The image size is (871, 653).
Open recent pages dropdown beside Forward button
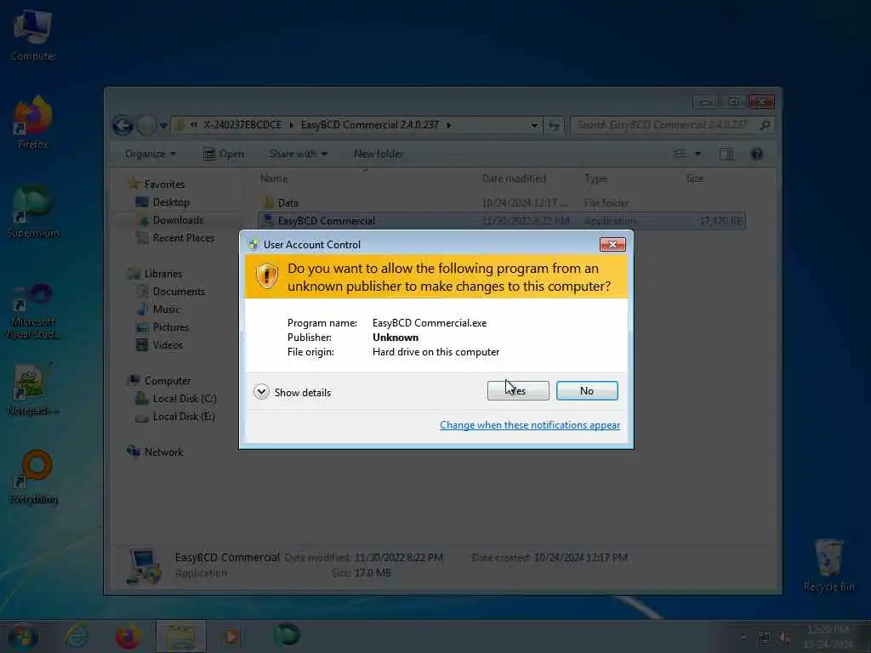[163, 126]
